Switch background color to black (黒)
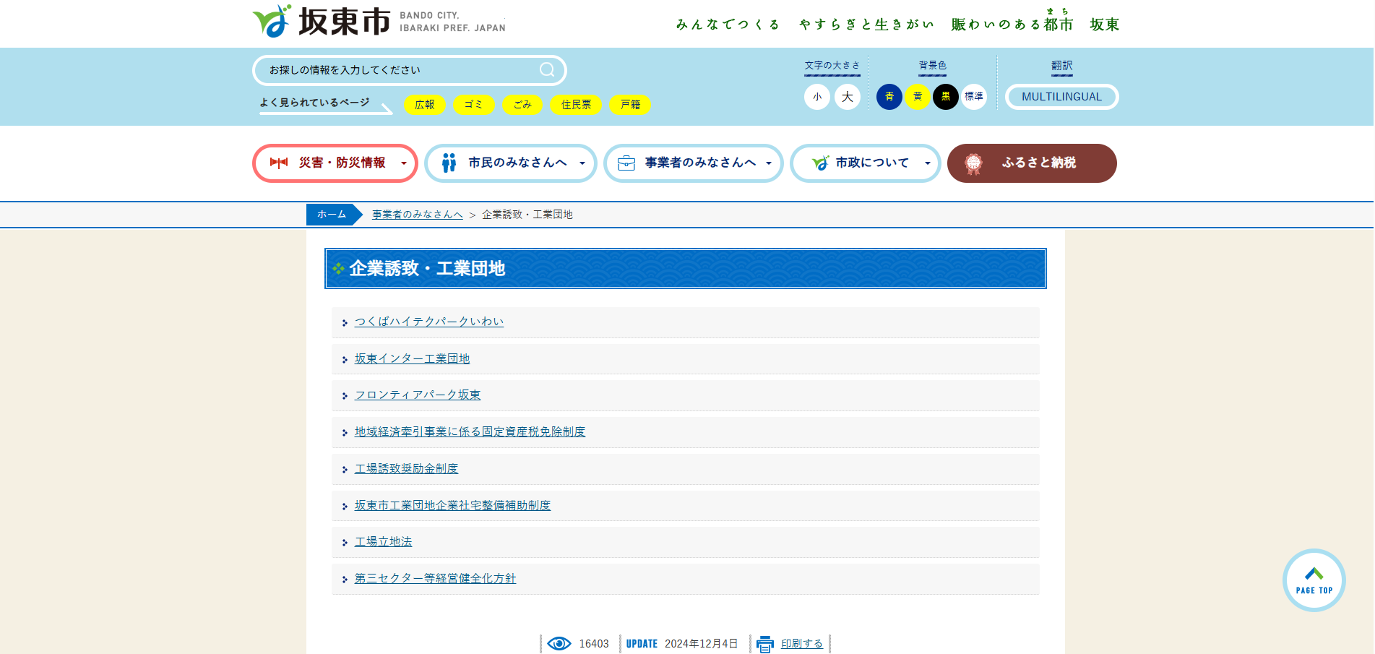The height and width of the screenshot is (654, 1375). (946, 97)
